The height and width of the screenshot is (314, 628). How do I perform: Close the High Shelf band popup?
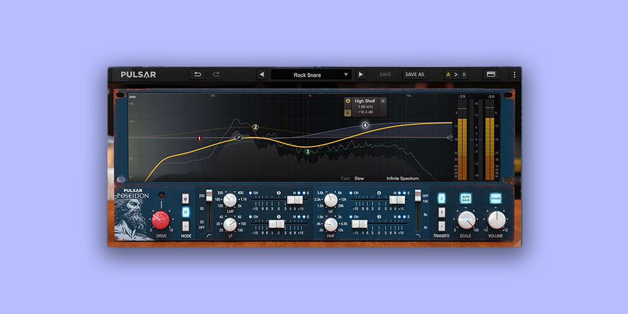point(383,100)
